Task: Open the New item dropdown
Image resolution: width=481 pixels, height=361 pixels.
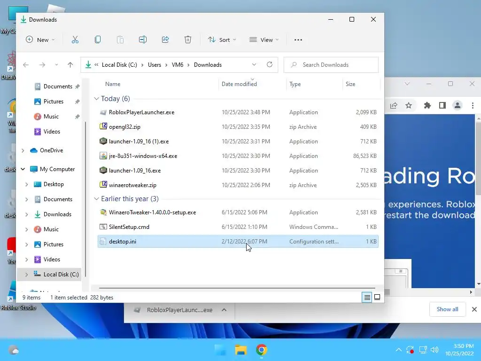Action: [x=40, y=39]
